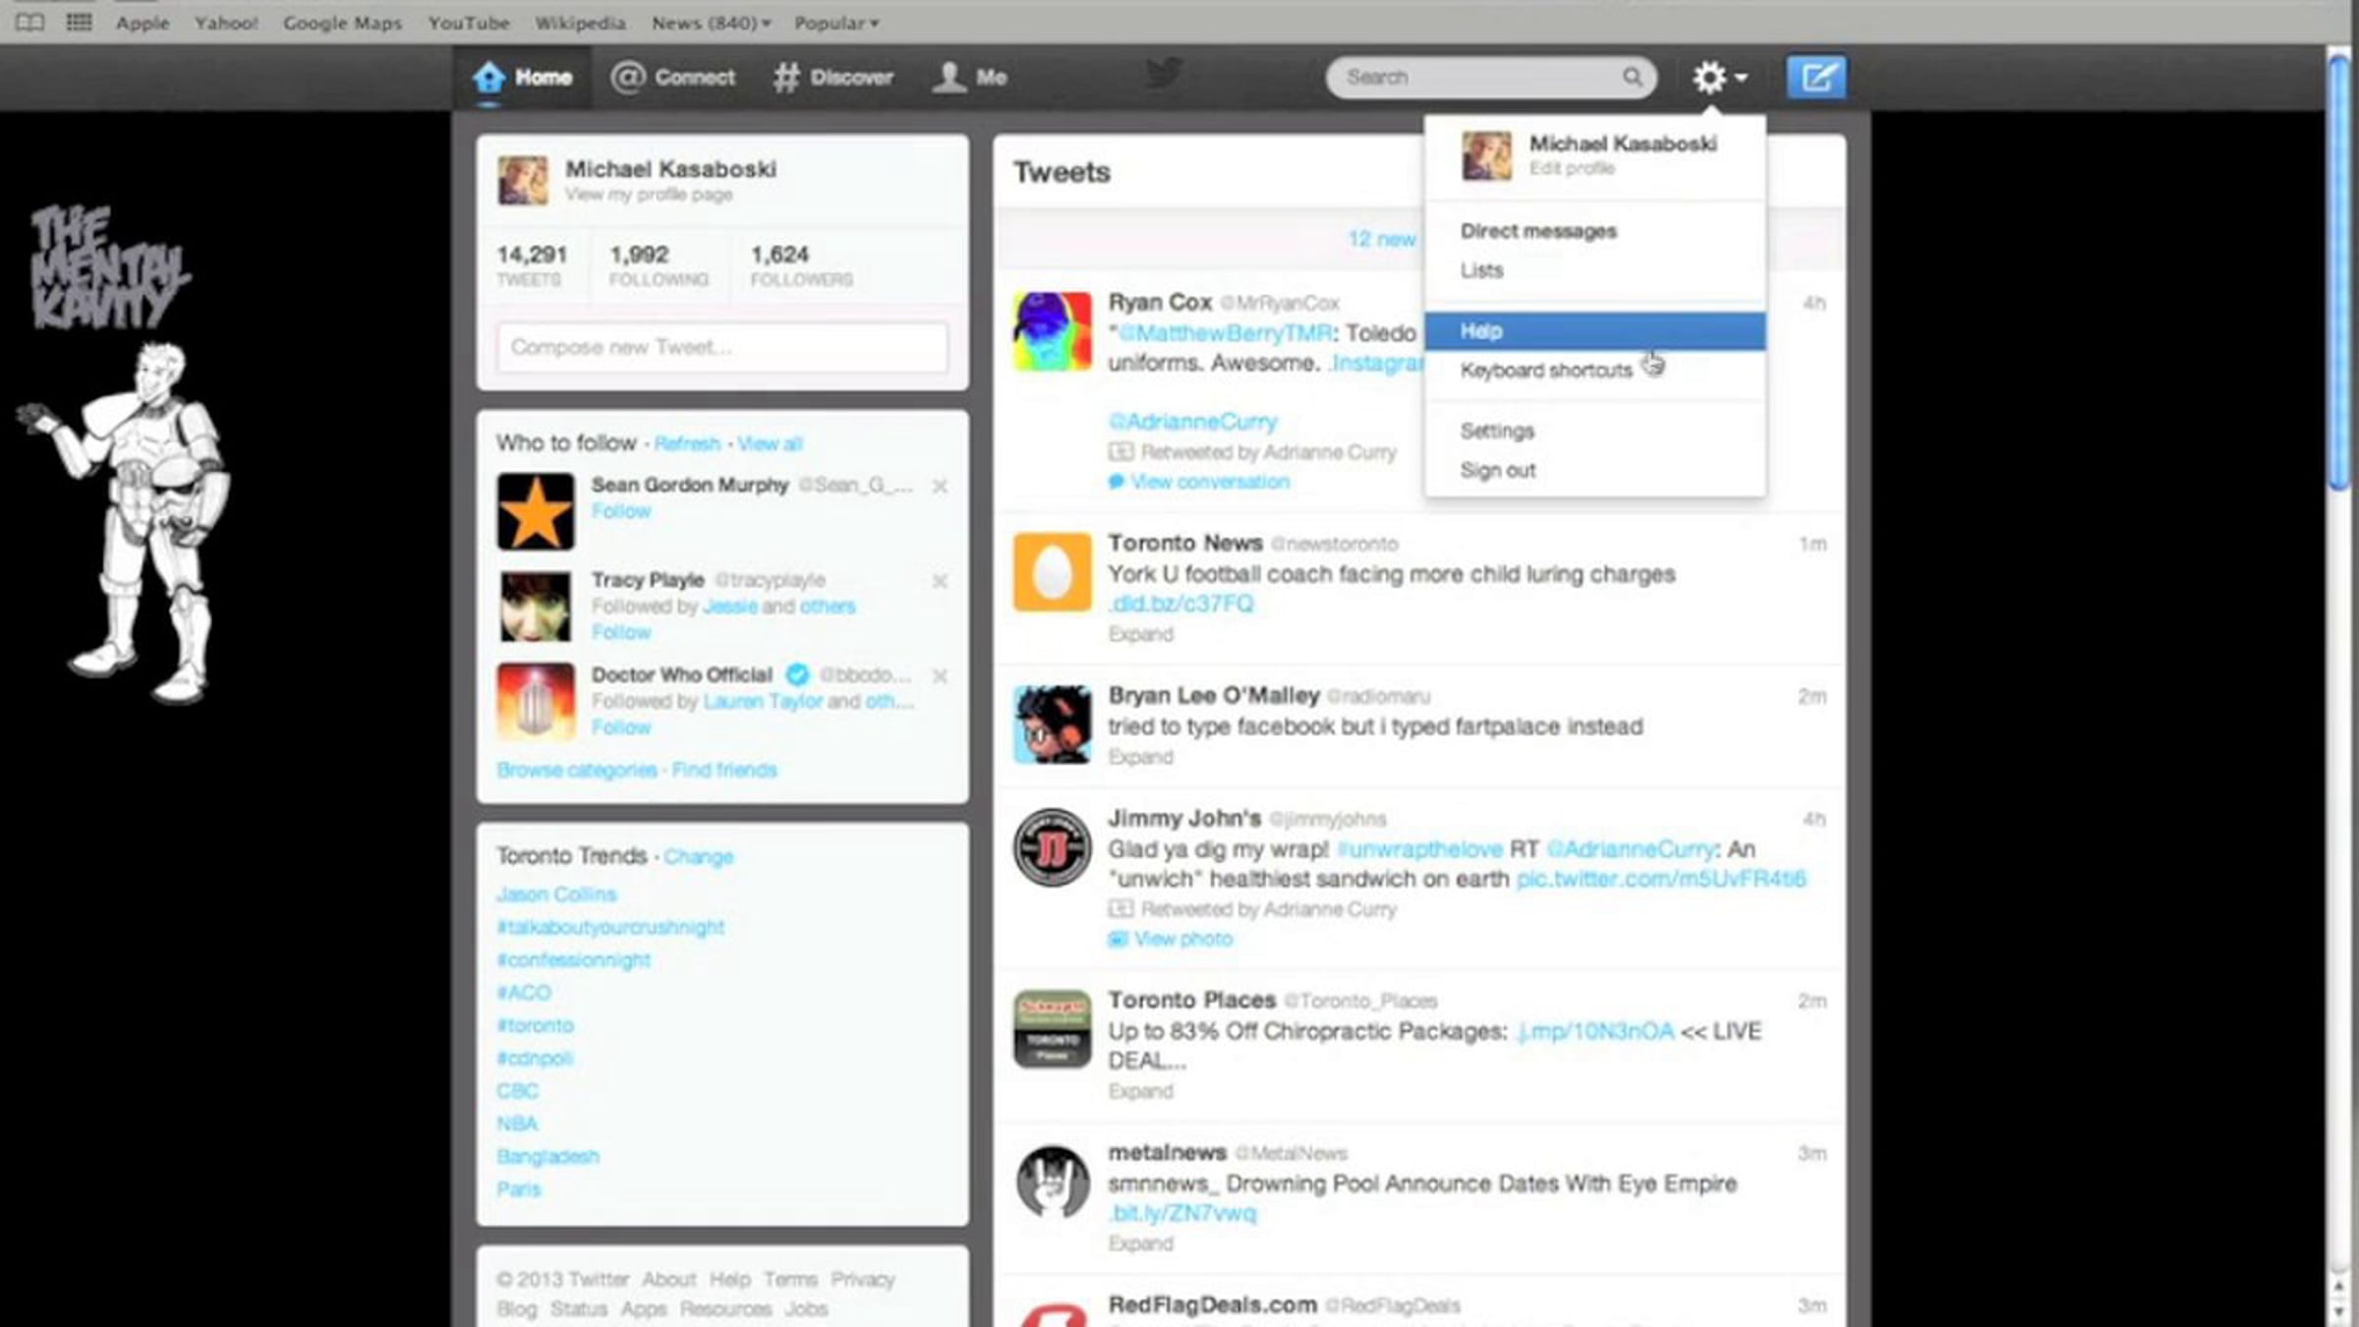Click the Compose new Tweet field
The image size is (2359, 1327).
click(x=722, y=347)
